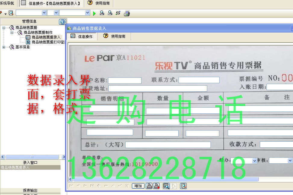293x195 pixels.
Task: Click the question mark icon in 使用指南 inner tab
Action: tap(106, 36)
